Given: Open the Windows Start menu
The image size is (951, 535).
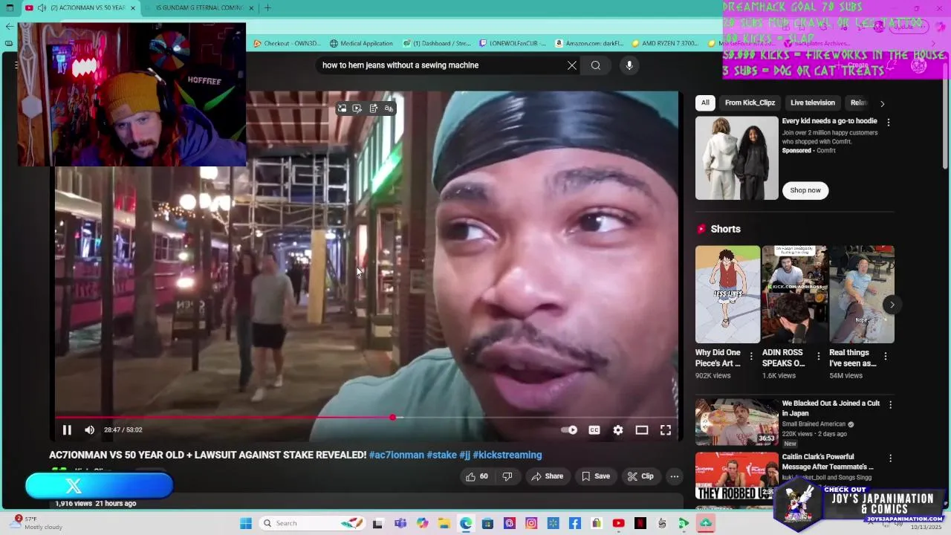Looking at the screenshot, I should 246,523.
